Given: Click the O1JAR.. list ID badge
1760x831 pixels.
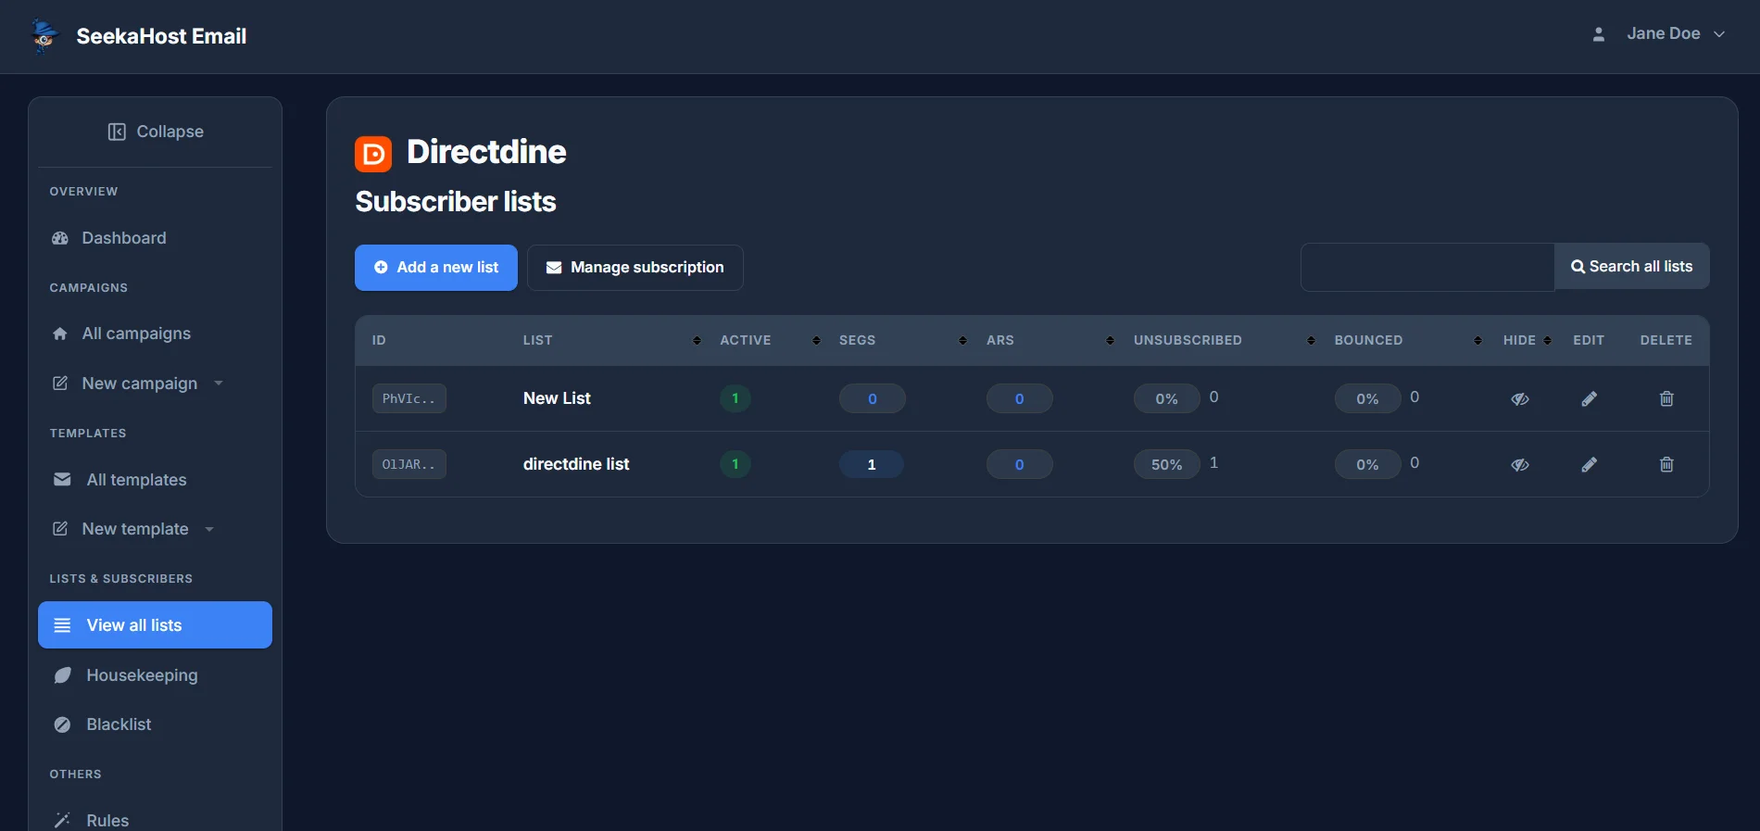Looking at the screenshot, I should (409, 465).
